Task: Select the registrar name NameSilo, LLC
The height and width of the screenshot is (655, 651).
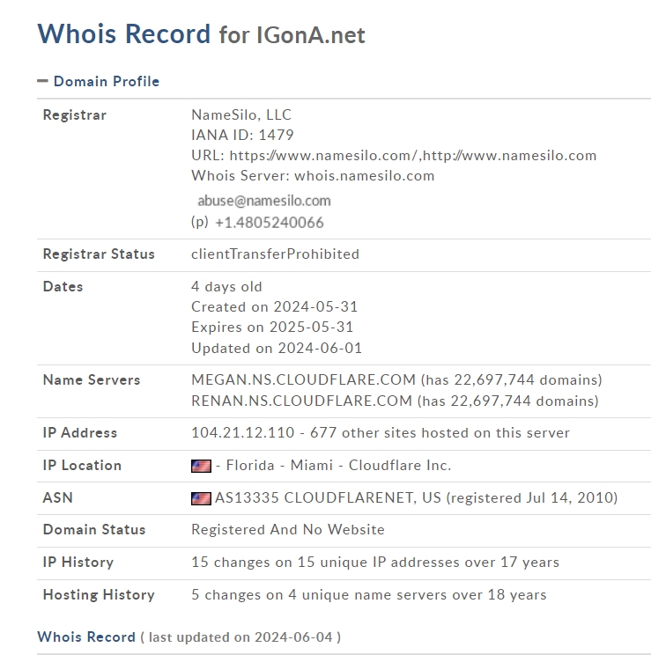Action: tap(241, 114)
